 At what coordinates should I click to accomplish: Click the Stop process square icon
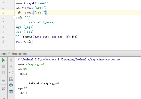pyautogui.click(x=4, y=66)
